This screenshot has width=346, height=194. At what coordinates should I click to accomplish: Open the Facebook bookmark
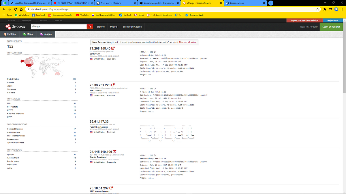tap(39, 15)
